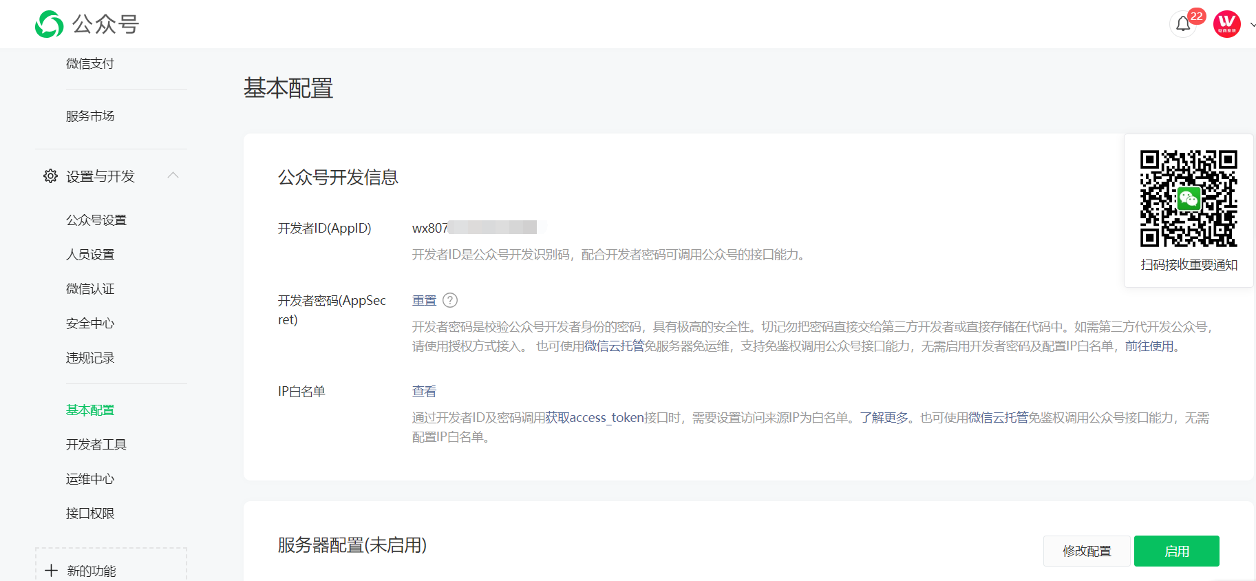Click the 前往使用 link

coord(1149,346)
